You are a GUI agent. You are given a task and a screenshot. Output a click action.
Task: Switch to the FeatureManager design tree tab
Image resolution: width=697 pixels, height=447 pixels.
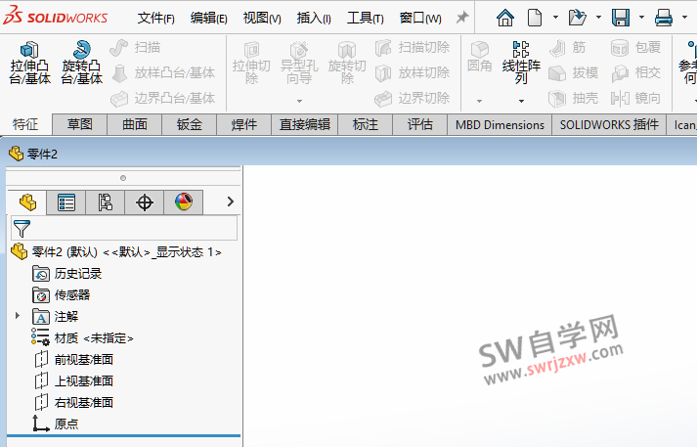[x=27, y=202]
